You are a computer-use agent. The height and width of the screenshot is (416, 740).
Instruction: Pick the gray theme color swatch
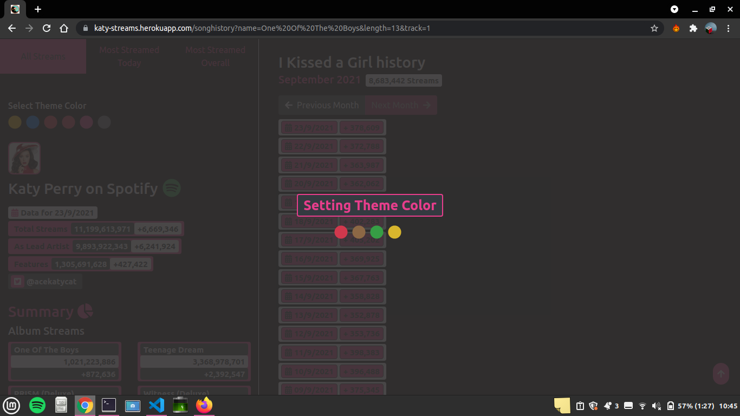coord(105,122)
